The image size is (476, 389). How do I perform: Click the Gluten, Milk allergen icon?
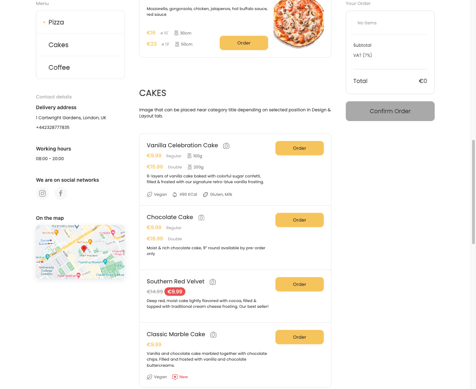[x=205, y=194]
